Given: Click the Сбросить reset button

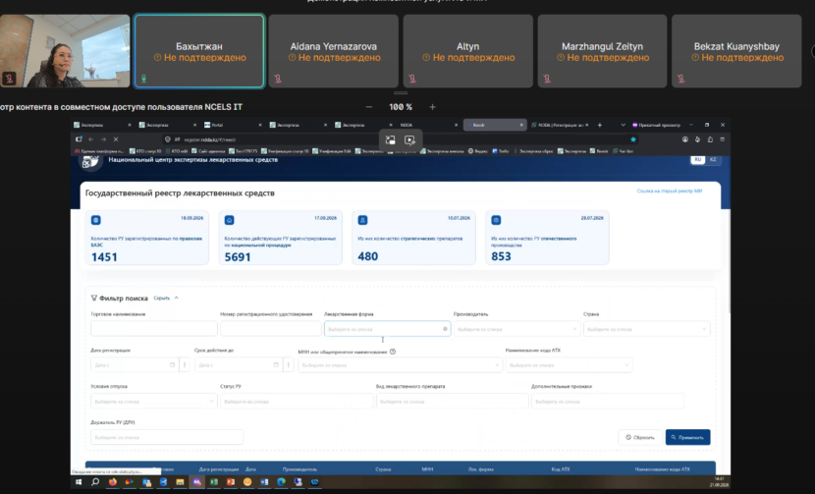Looking at the screenshot, I should coord(640,437).
